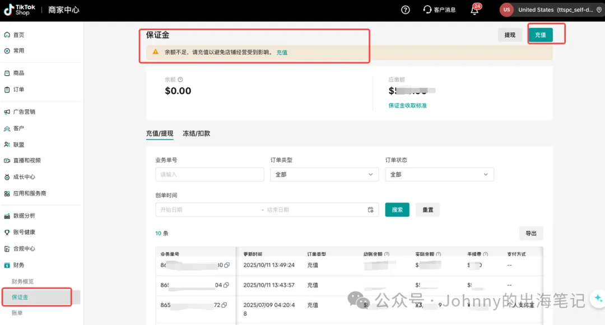The width and height of the screenshot is (605, 325).
Task: Open the notification bell icon
Action: (x=474, y=10)
